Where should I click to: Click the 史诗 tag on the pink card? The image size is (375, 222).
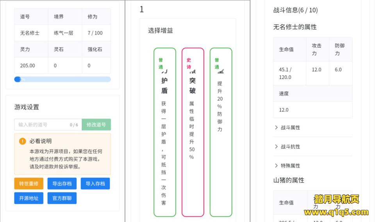tap(189, 63)
